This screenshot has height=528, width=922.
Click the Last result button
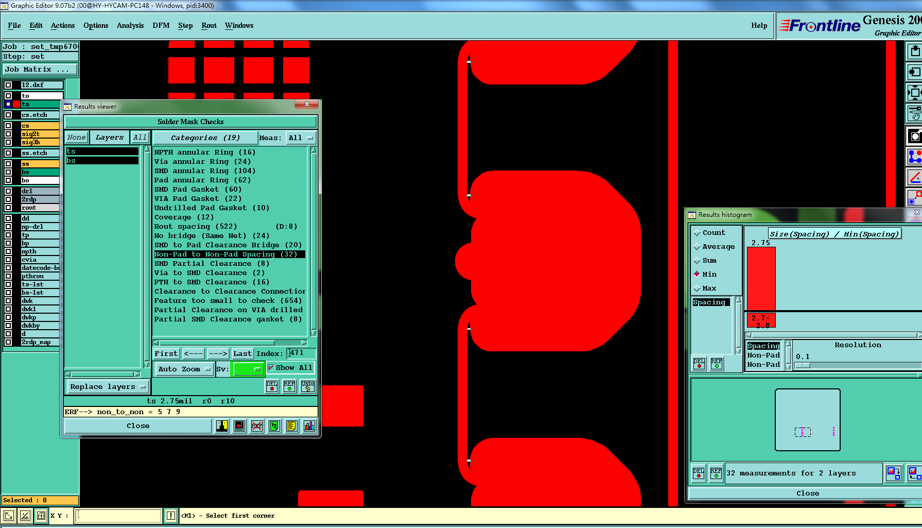click(242, 353)
